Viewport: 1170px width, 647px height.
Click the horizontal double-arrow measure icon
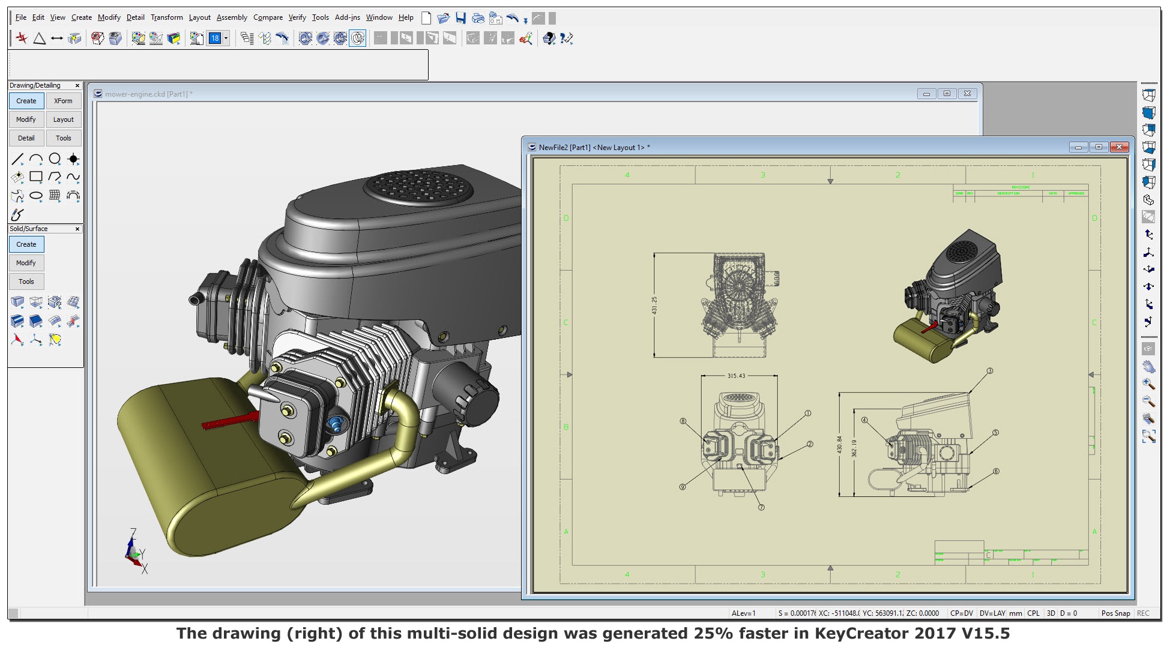click(x=57, y=39)
